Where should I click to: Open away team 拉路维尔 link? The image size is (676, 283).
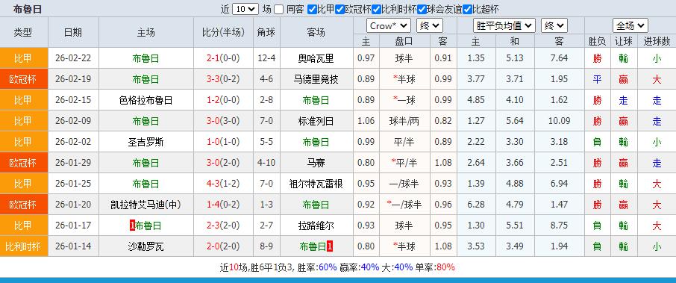[316, 226]
